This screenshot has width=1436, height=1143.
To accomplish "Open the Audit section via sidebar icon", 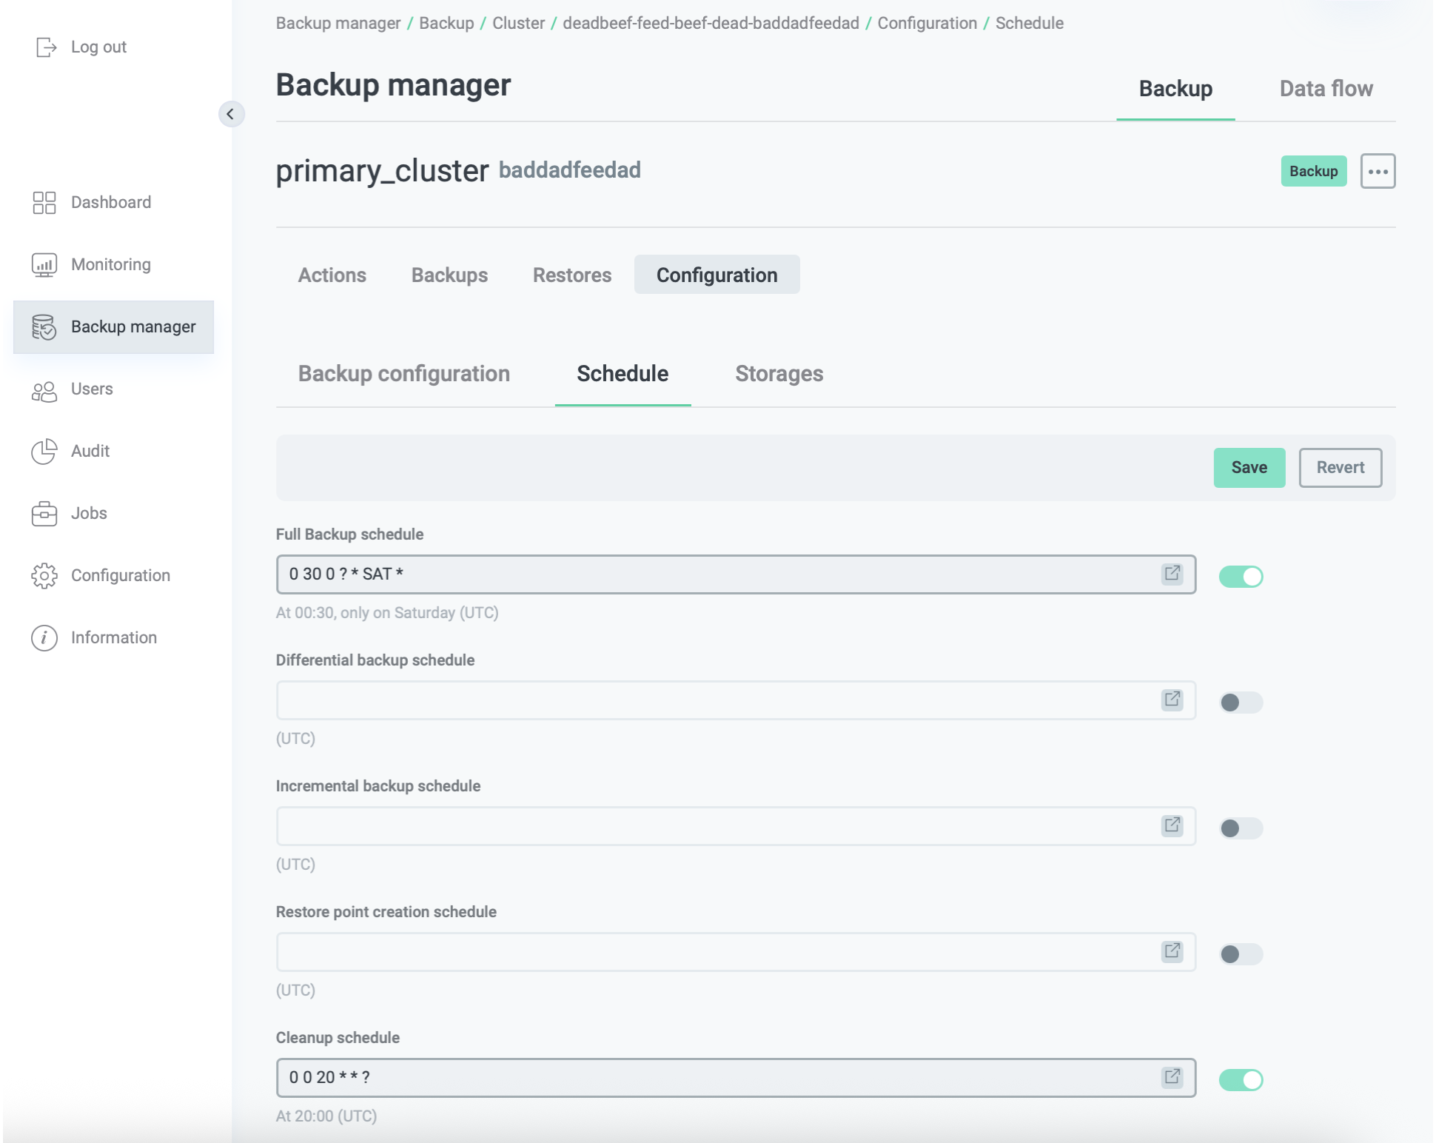I will click(43, 451).
